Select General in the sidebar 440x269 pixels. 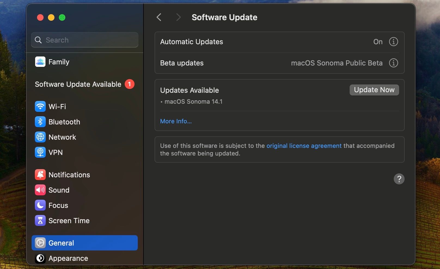[x=61, y=243]
